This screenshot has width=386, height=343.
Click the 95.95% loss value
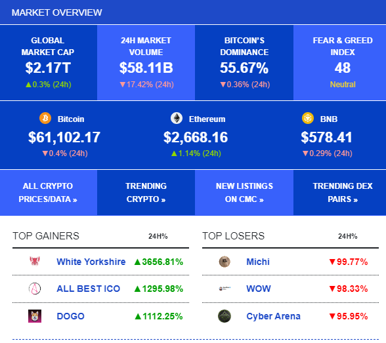click(x=349, y=316)
